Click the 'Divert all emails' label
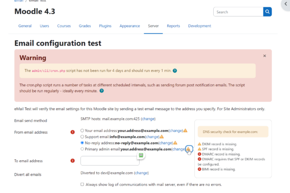Viewport: 290px width, 193px height. [x=28, y=175]
